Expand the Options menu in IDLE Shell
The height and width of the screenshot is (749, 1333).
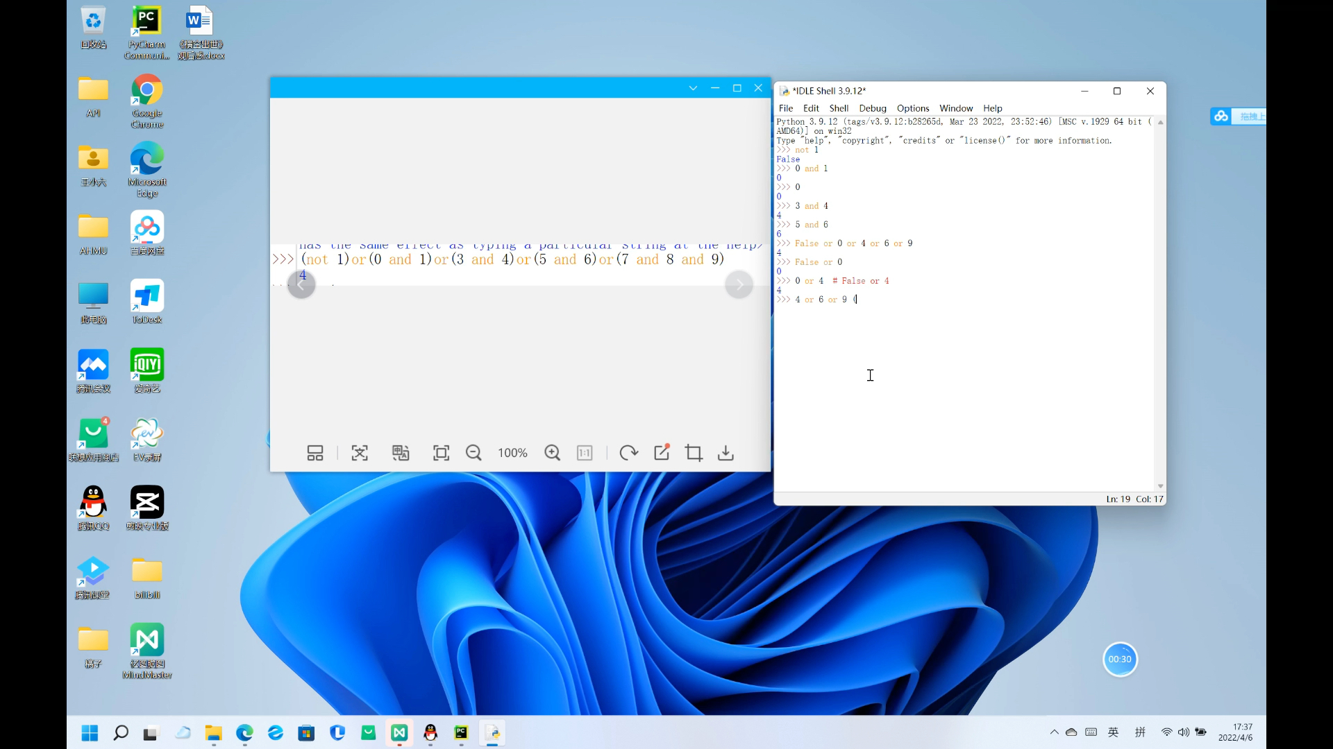coord(914,108)
